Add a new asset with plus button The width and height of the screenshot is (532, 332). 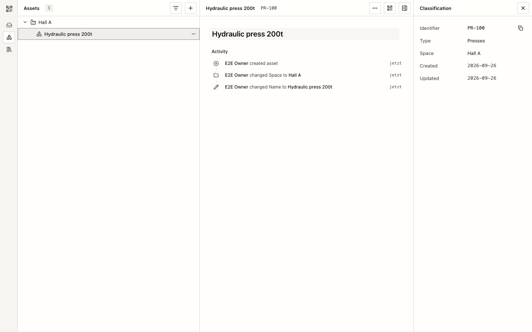pos(191,8)
